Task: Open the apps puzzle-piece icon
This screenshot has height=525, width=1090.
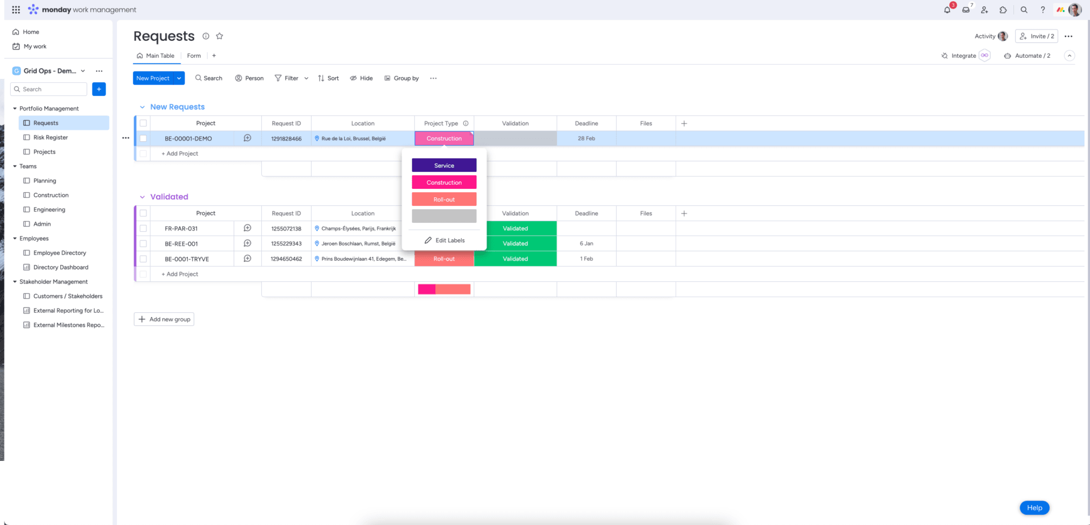Action: (1003, 10)
